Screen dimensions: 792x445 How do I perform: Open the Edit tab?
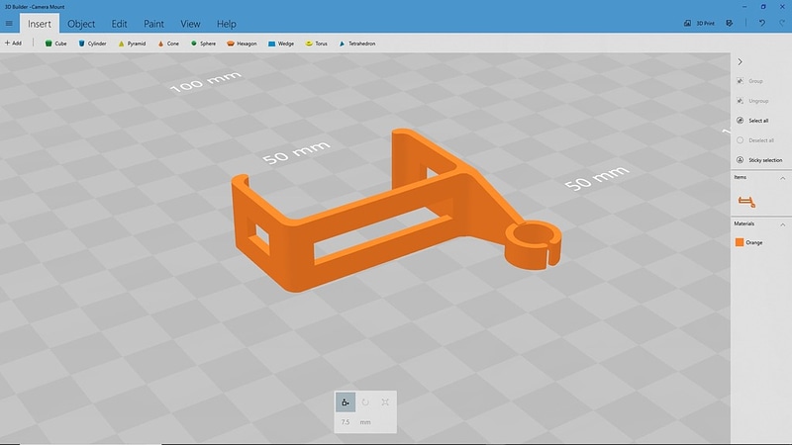(119, 24)
